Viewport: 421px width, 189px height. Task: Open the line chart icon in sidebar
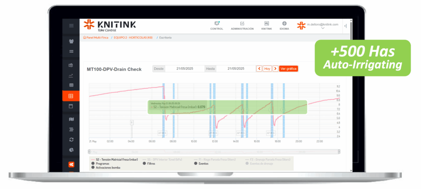[71, 75]
